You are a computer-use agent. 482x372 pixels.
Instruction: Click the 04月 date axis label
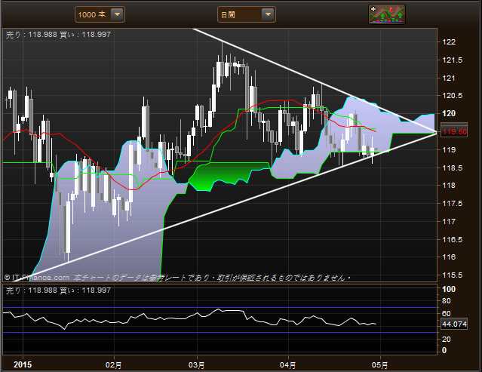287,365
